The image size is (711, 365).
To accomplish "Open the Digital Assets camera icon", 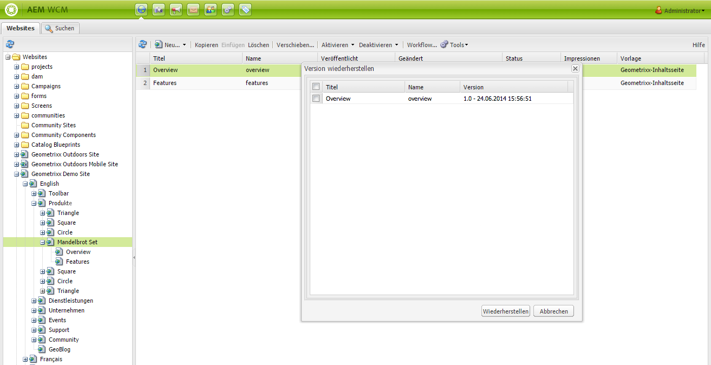I will click(x=159, y=9).
